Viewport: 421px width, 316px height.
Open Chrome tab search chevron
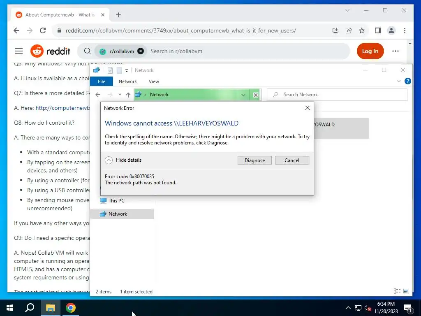pyautogui.click(x=347, y=10)
